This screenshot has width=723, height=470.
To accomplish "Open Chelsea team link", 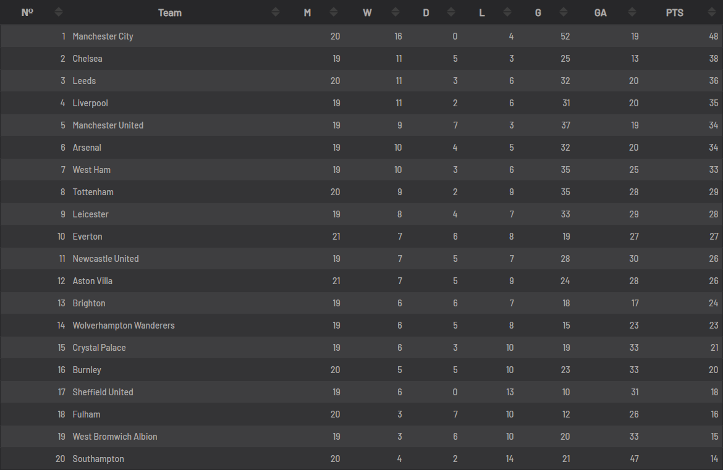I will click(x=87, y=59).
